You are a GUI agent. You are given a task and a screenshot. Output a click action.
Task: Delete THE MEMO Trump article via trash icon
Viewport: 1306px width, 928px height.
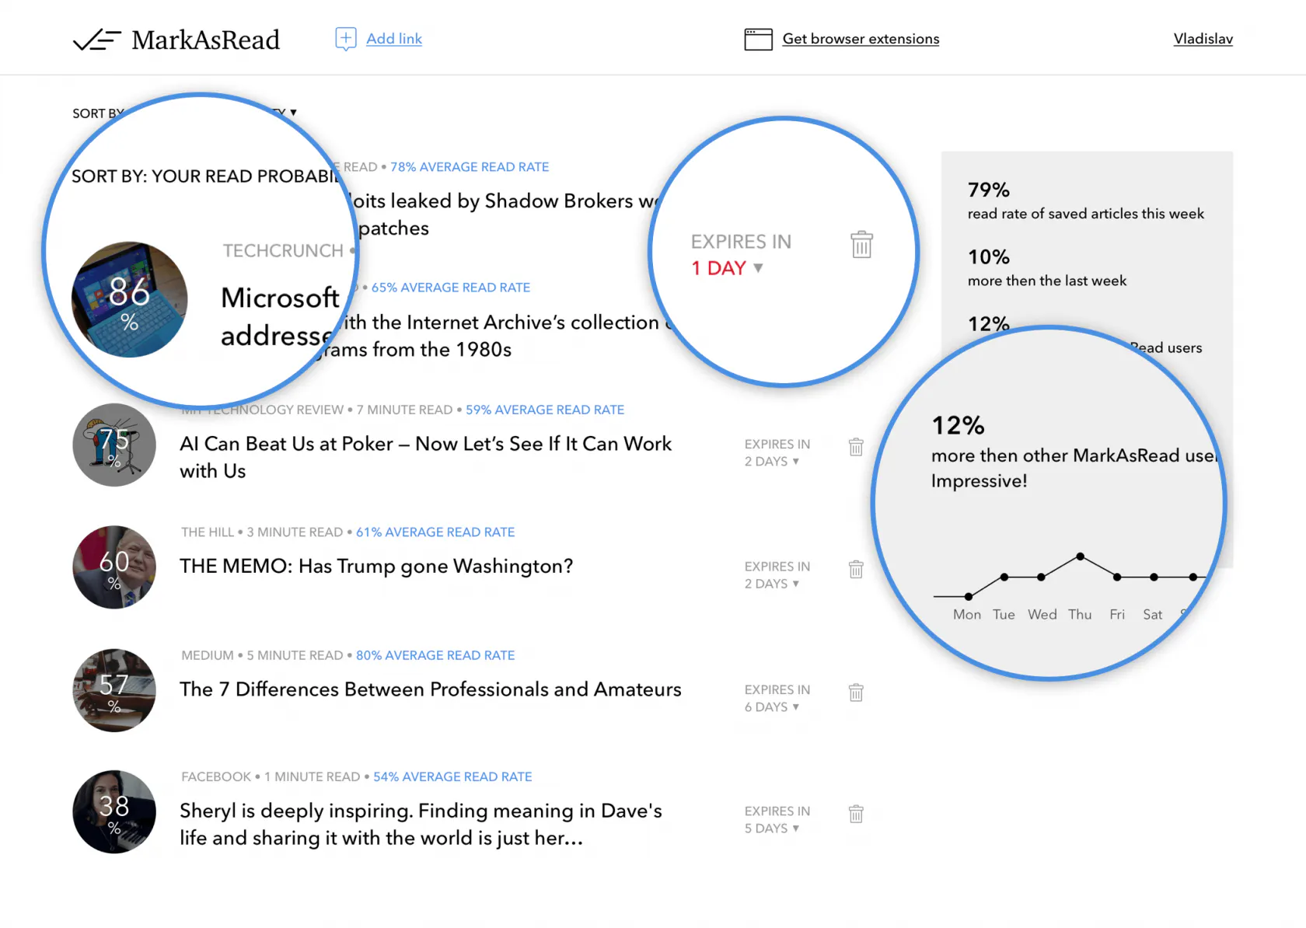tap(856, 569)
